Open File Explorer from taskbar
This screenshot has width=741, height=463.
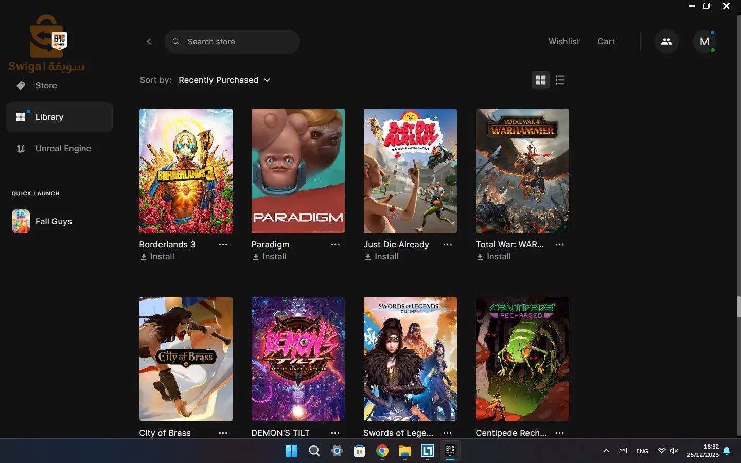tap(404, 451)
